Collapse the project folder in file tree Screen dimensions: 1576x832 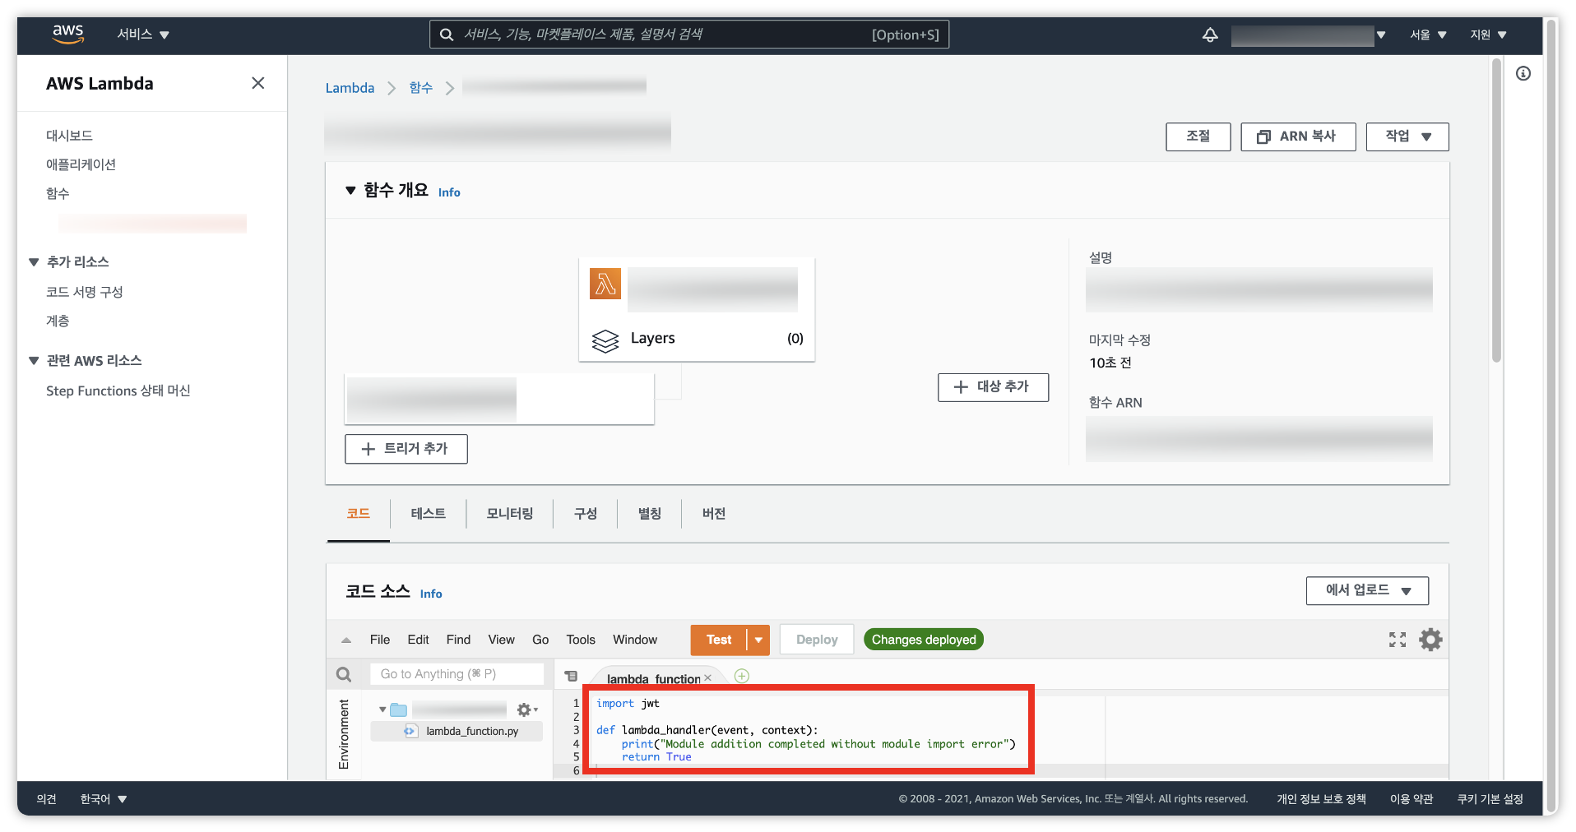click(382, 710)
